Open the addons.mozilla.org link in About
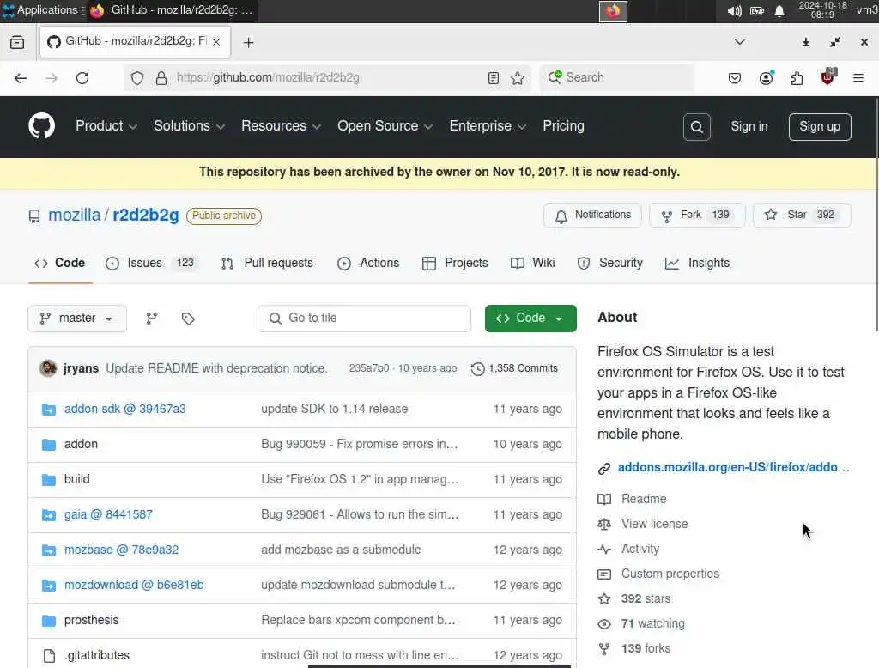This screenshot has width=879, height=668. pyautogui.click(x=733, y=468)
